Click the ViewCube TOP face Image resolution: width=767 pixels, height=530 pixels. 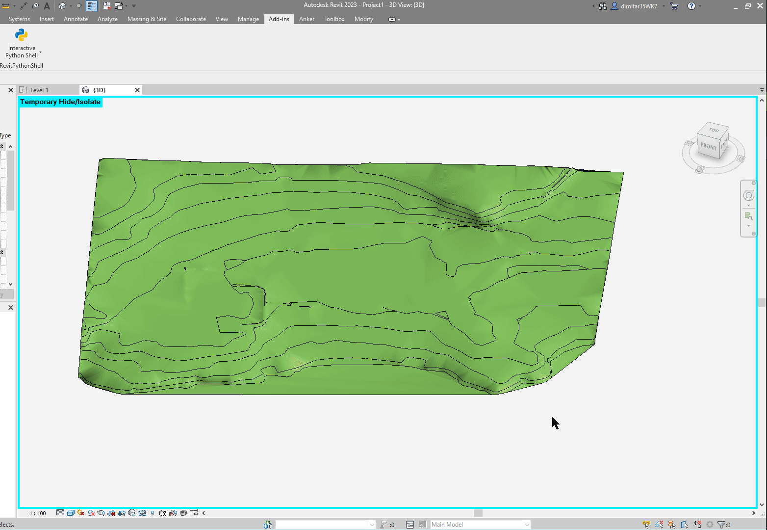(714, 130)
